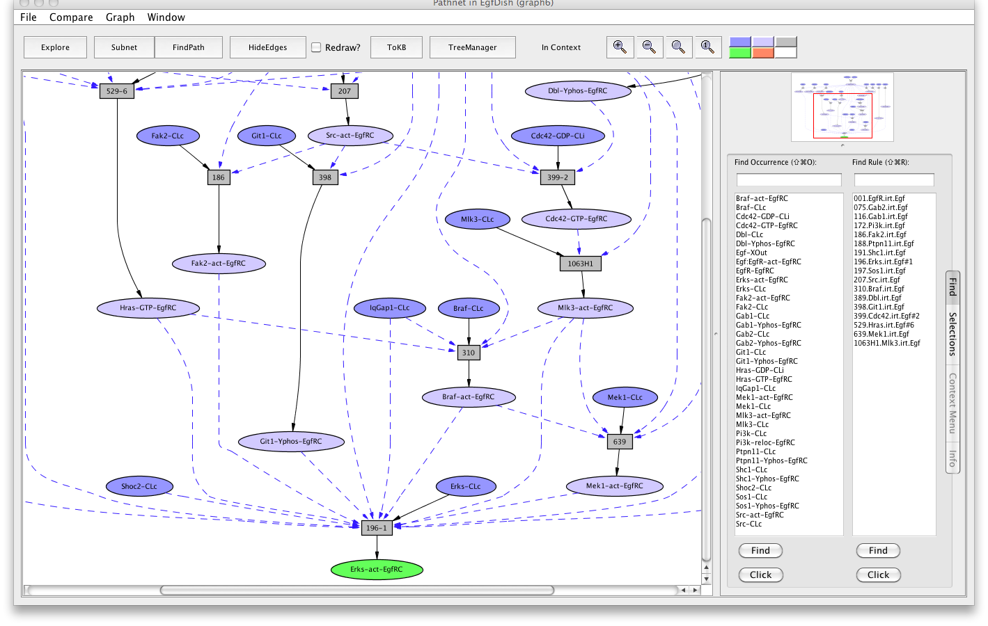
Task: Click Find button under rule list
Action: (x=878, y=550)
